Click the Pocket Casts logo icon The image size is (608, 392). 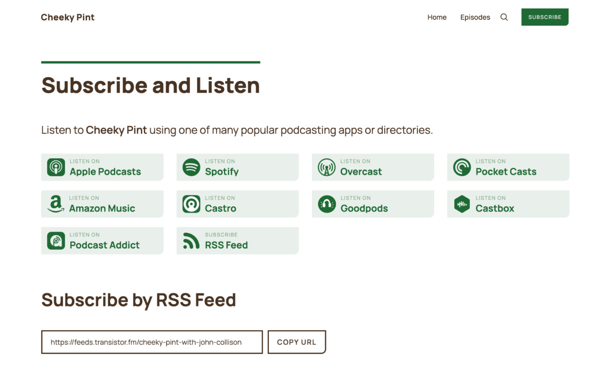462,167
